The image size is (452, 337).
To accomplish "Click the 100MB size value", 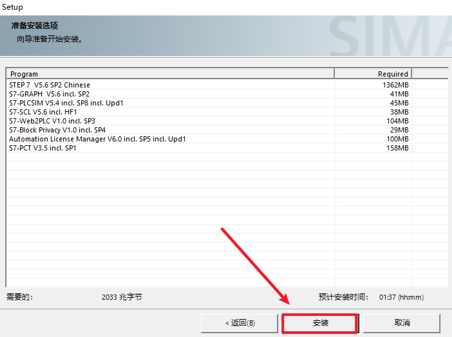I will click(x=397, y=139).
